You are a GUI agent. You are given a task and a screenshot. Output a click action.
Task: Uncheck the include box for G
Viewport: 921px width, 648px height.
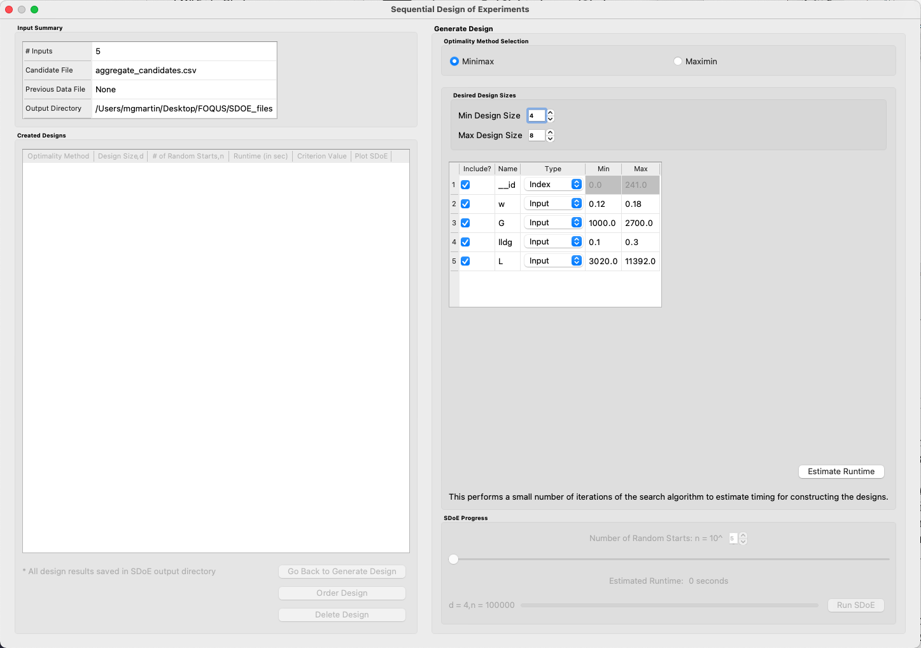point(465,223)
